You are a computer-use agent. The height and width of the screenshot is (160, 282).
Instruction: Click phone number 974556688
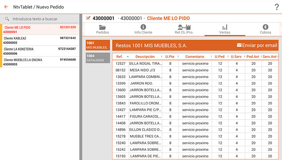68,59
